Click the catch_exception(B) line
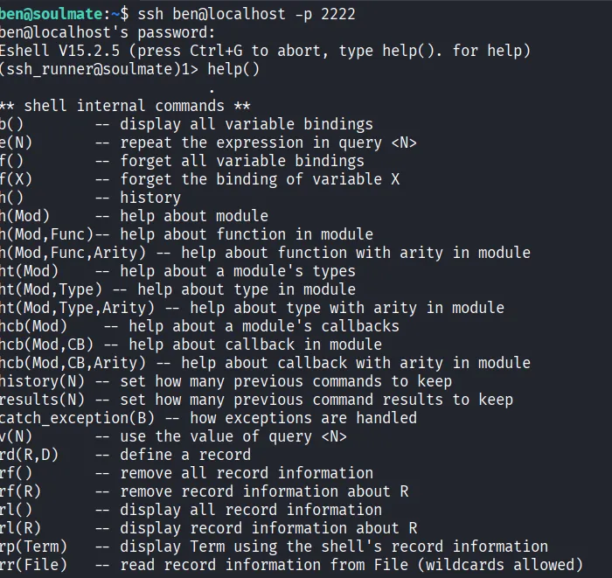 (208, 418)
